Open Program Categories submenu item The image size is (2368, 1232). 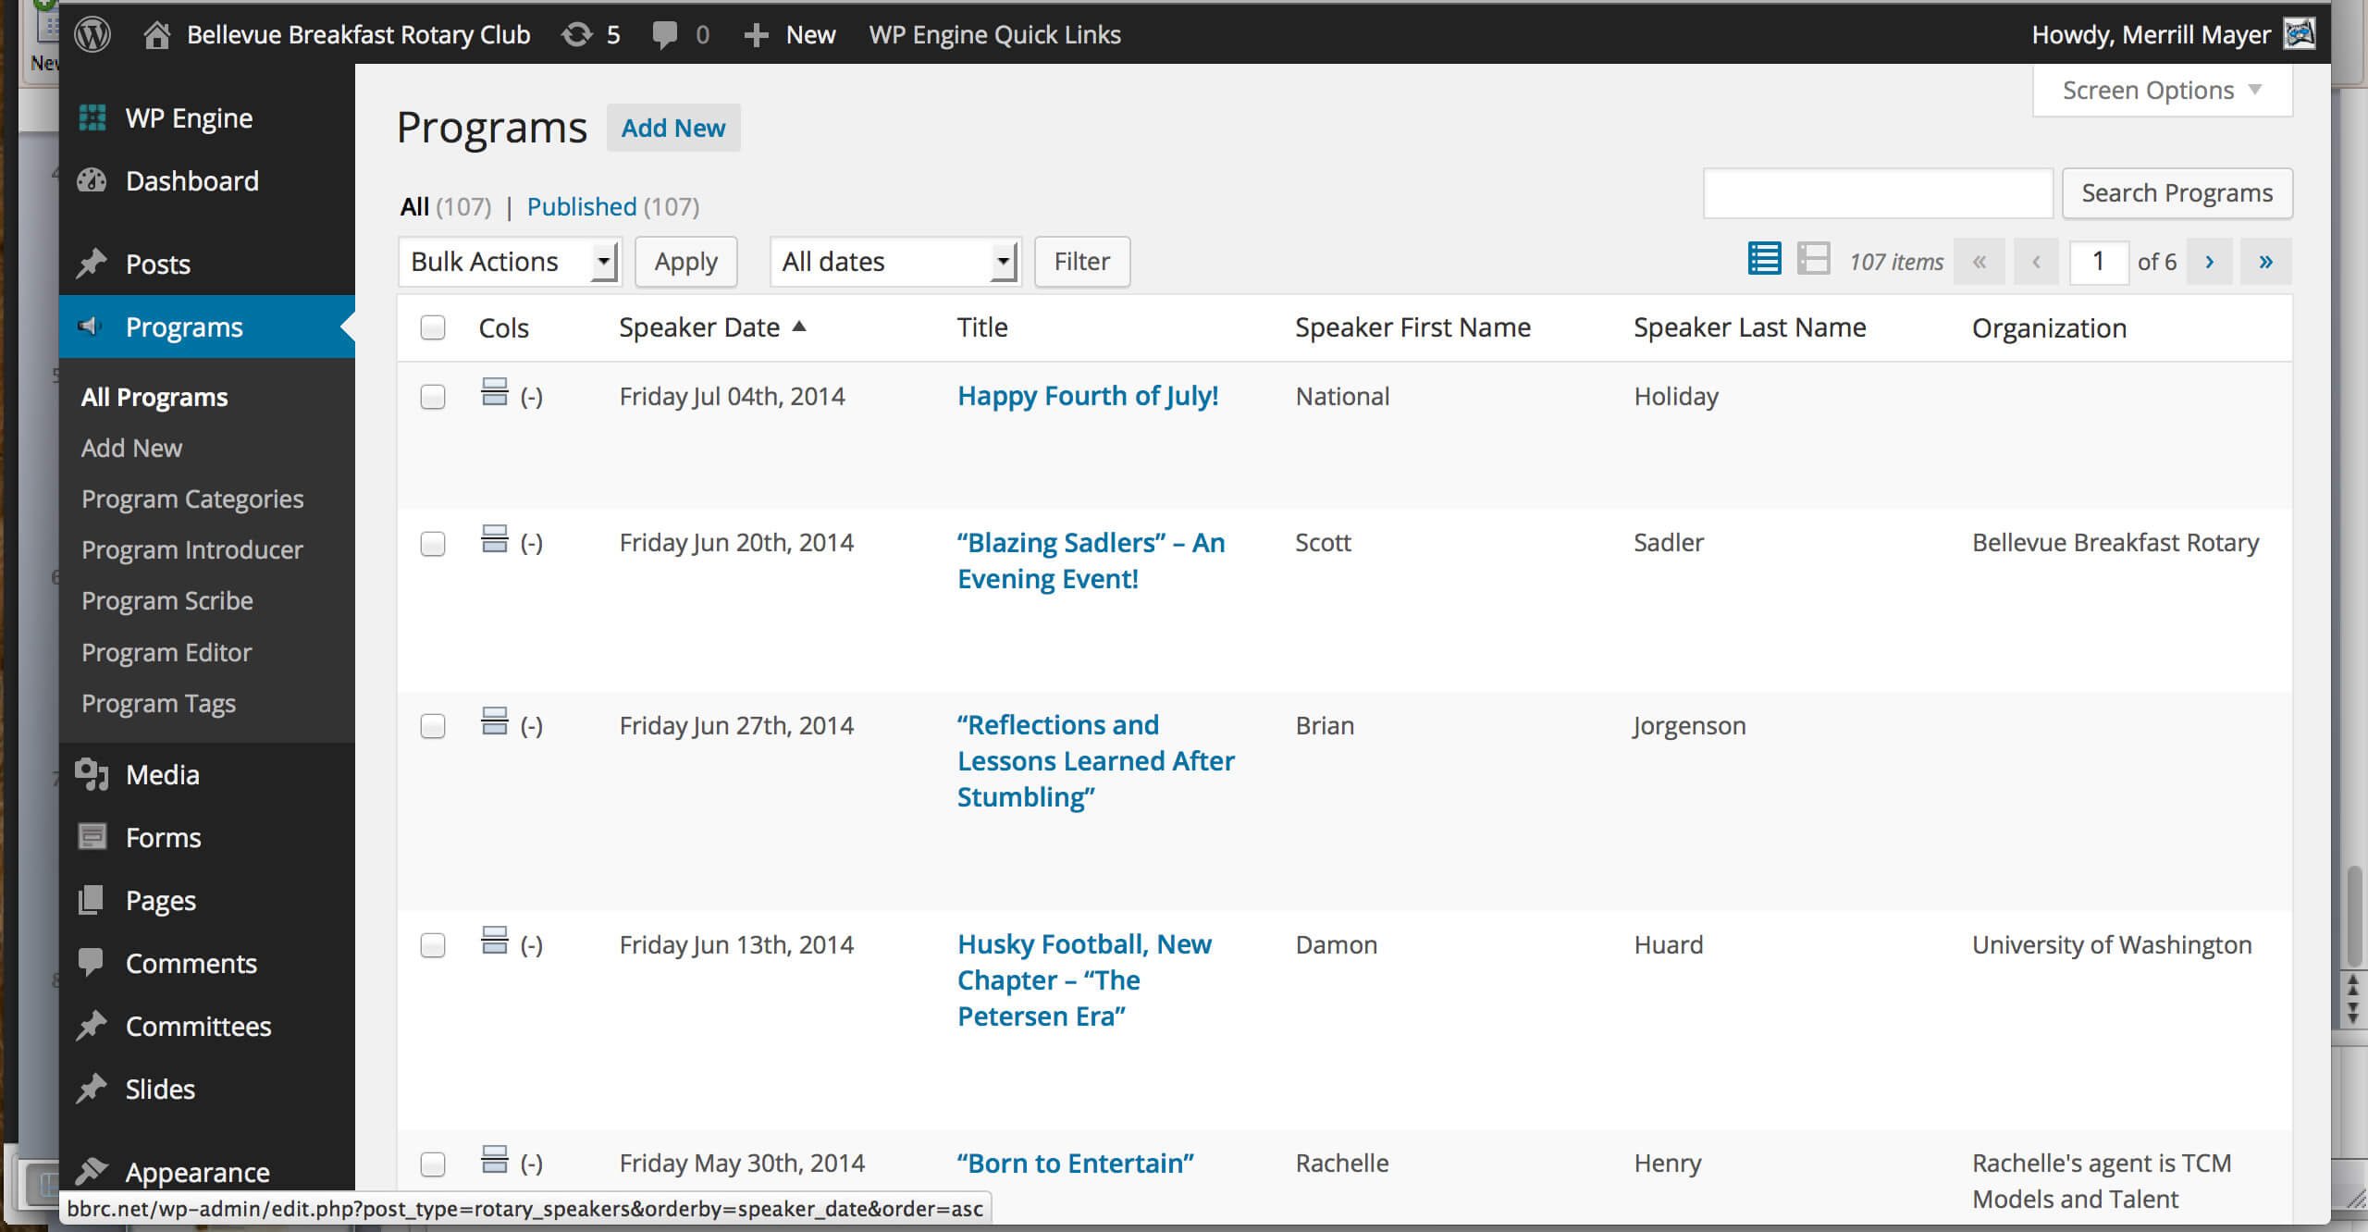[192, 499]
